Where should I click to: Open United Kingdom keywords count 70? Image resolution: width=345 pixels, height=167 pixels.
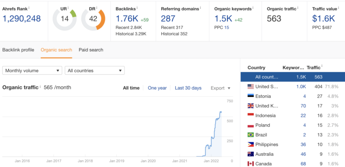tap(303, 106)
